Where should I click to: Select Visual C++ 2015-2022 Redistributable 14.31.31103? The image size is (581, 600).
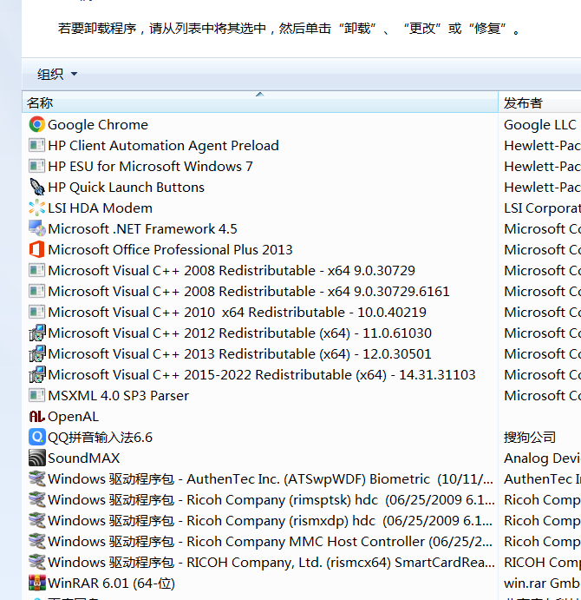coord(262,374)
